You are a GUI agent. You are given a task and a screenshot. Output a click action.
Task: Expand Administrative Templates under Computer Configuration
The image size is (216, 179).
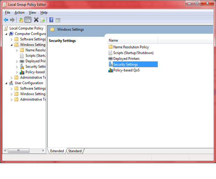(12, 78)
